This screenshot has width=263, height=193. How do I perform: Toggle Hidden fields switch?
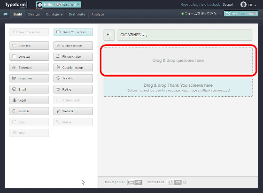coord(174,182)
